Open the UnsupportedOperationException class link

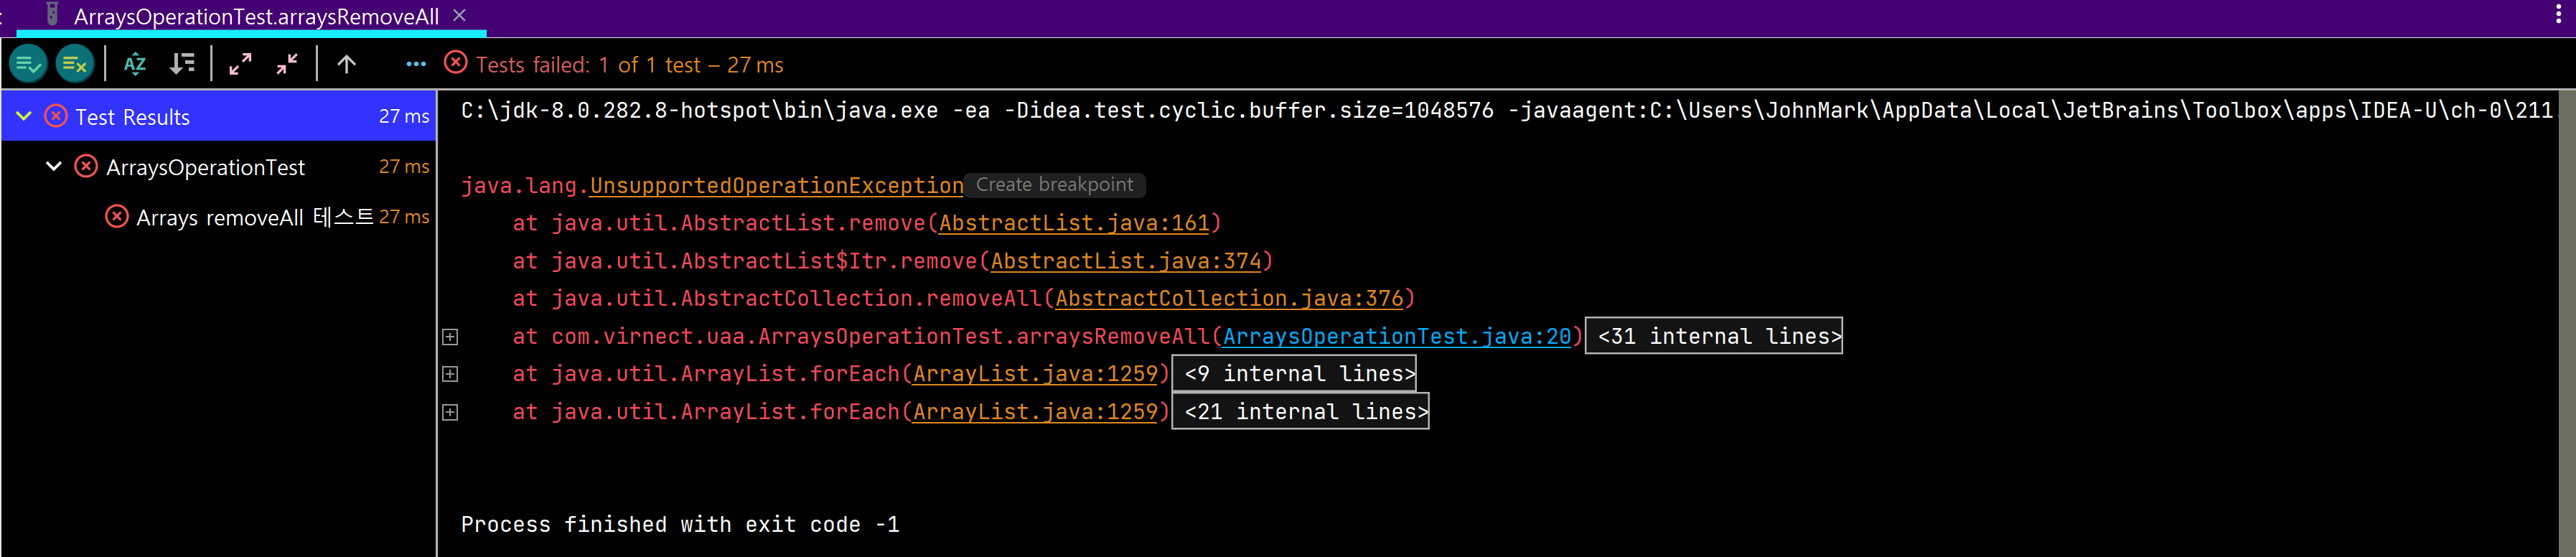click(776, 186)
